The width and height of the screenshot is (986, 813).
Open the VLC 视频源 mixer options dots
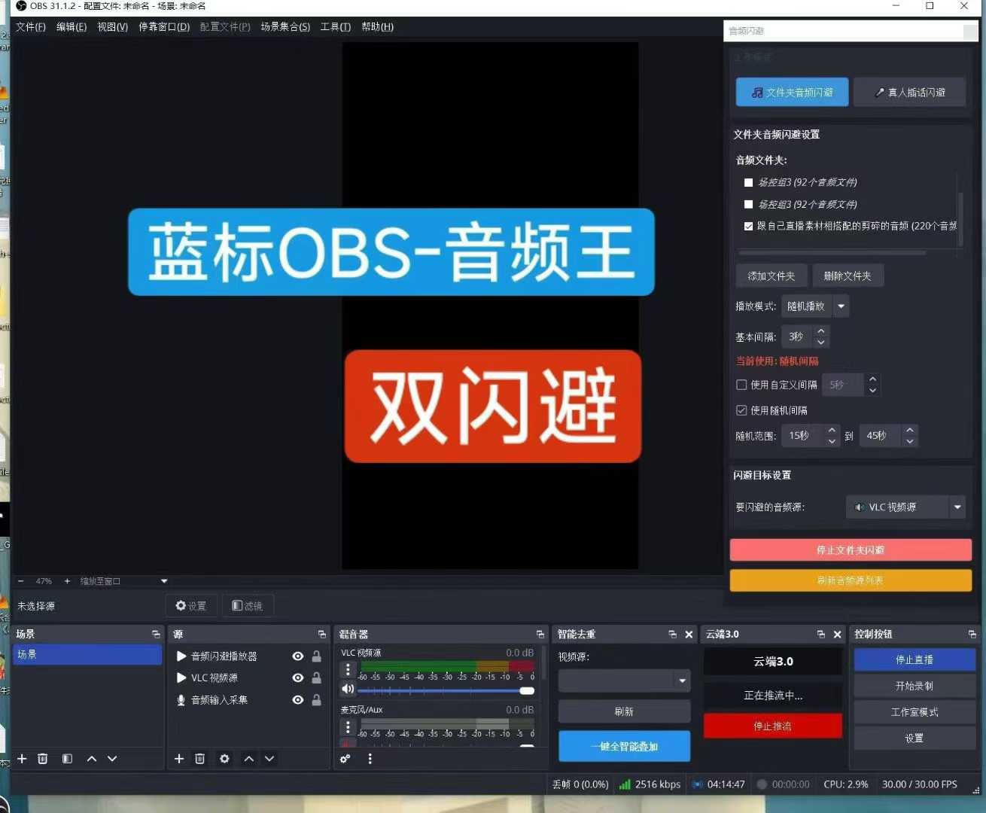(348, 669)
